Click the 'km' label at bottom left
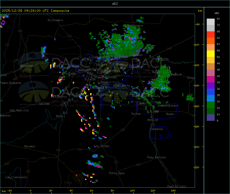This screenshot has width=230, height=194. (x=4, y=191)
